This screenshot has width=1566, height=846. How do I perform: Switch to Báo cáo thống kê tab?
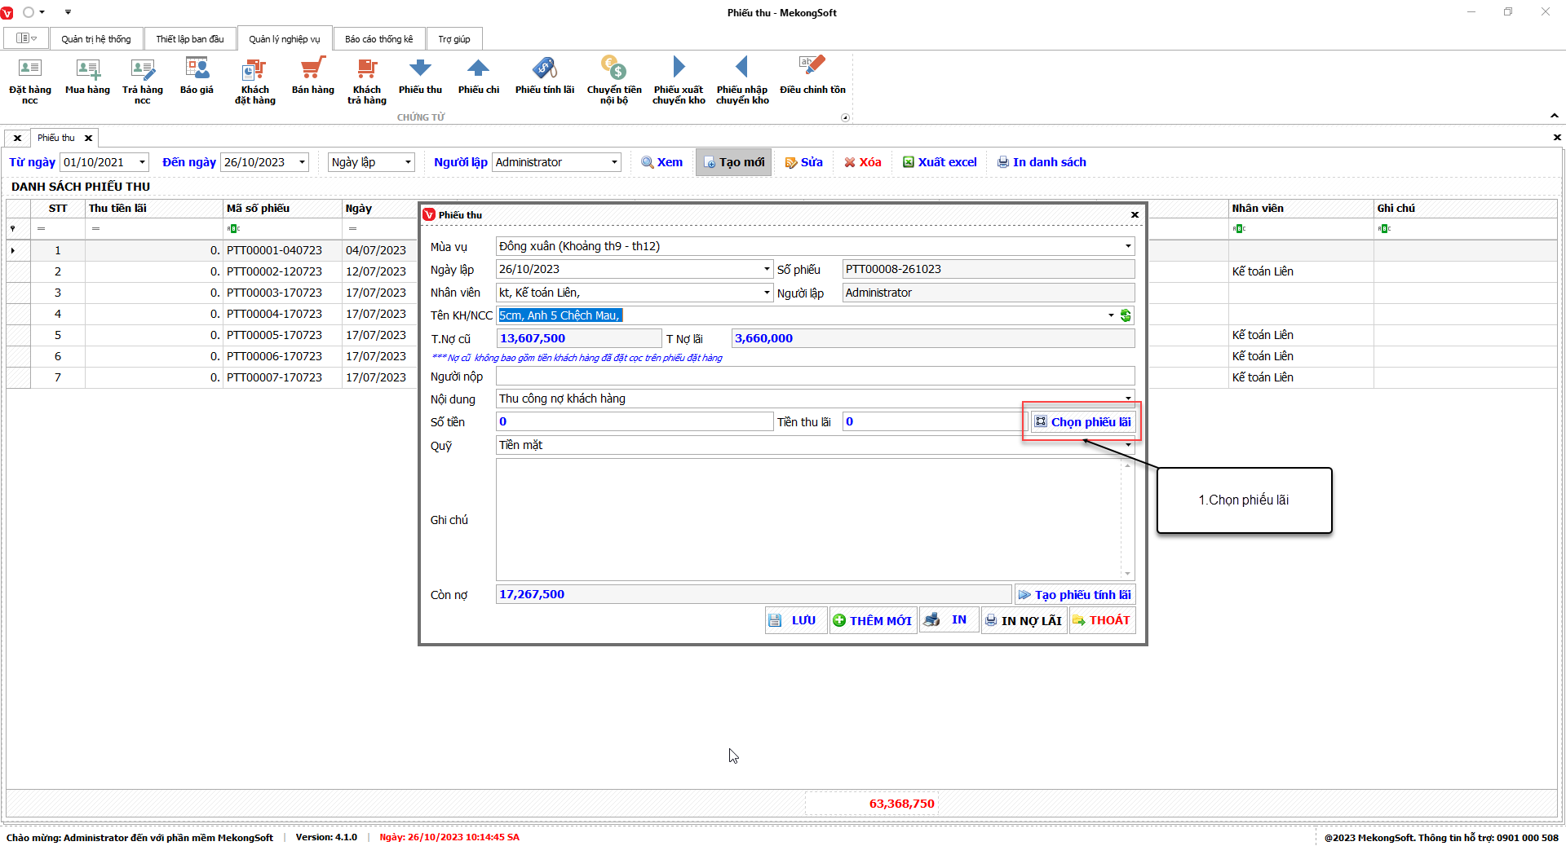click(x=378, y=39)
